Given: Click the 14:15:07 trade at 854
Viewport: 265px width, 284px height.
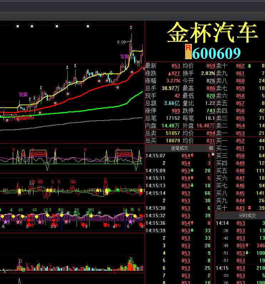Looking at the screenshot, I should pyautogui.click(x=178, y=156).
